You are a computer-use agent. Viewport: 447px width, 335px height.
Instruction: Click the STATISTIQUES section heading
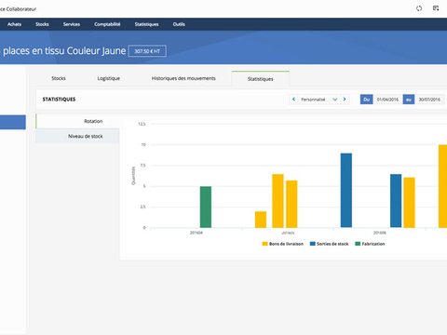(x=59, y=100)
